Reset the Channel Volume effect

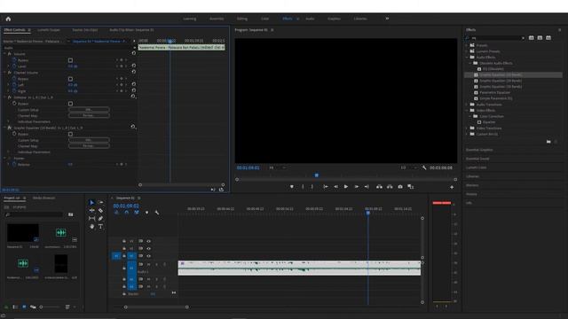coord(134,72)
